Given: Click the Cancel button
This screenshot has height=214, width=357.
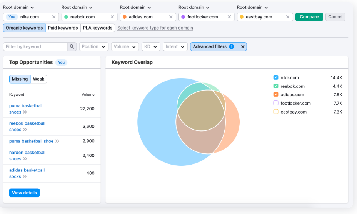Looking at the screenshot, I should 335,17.
